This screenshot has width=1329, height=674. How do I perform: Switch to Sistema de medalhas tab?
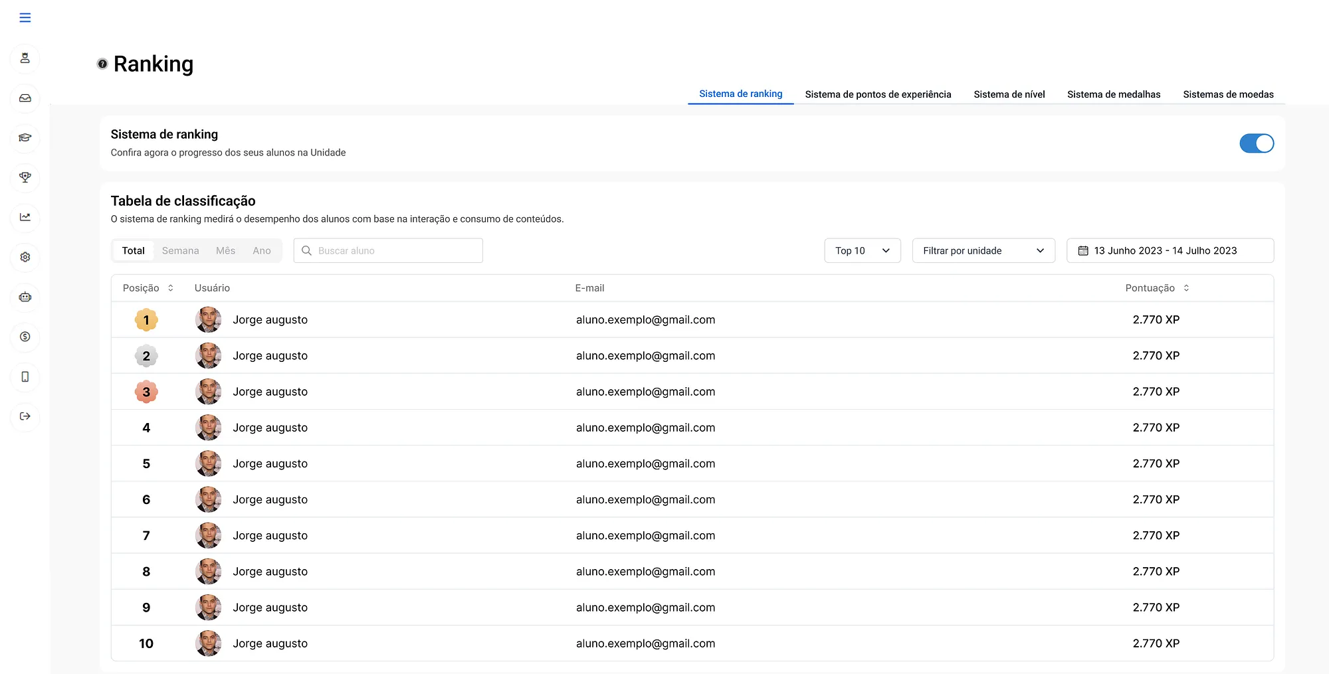(1114, 94)
